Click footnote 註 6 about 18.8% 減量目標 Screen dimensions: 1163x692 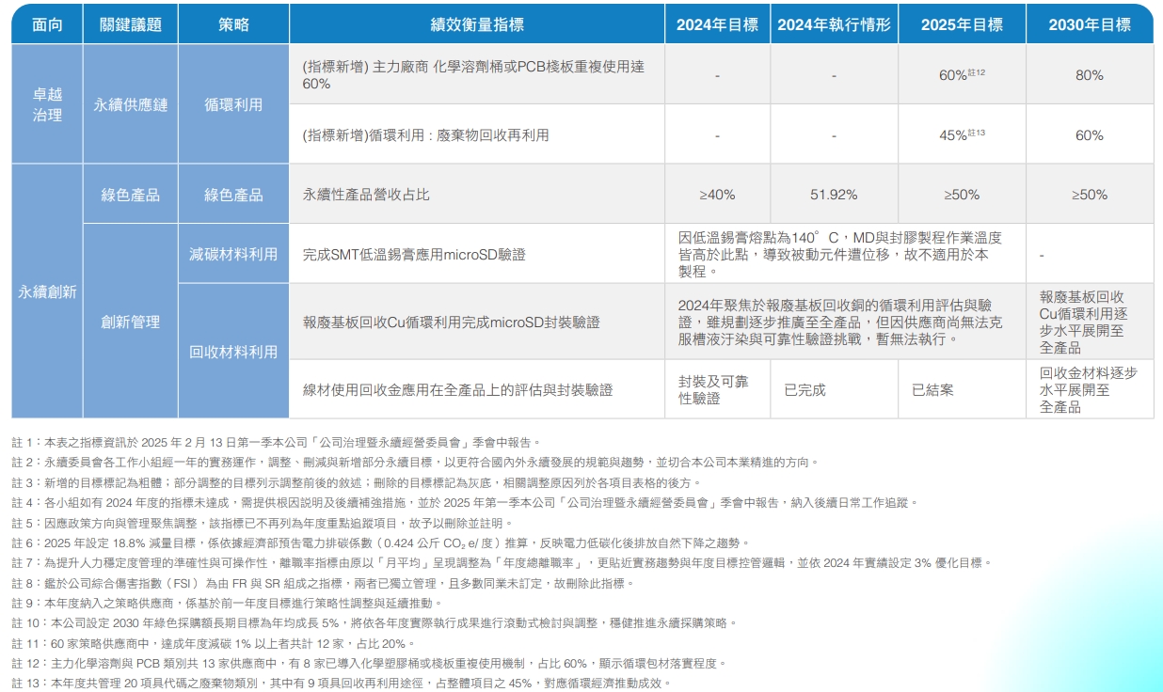click(x=381, y=543)
